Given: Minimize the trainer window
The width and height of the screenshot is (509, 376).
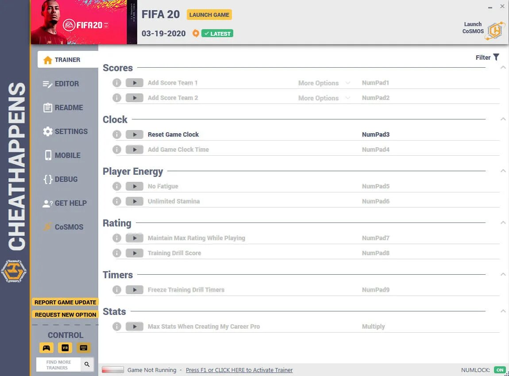Looking at the screenshot, I should pos(490,7).
